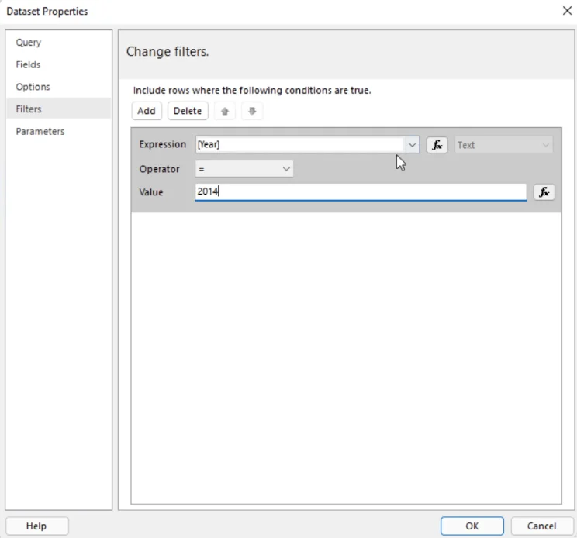577x538 pixels.
Task: Open expression editor for the Value field
Action: (544, 192)
